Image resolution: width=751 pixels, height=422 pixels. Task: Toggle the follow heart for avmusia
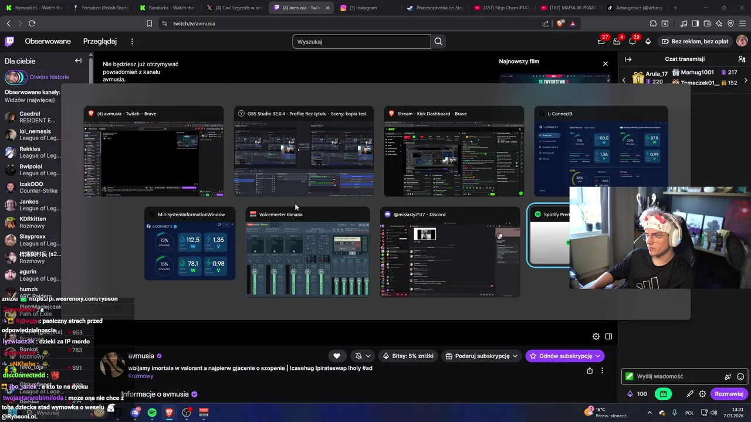[337, 356]
